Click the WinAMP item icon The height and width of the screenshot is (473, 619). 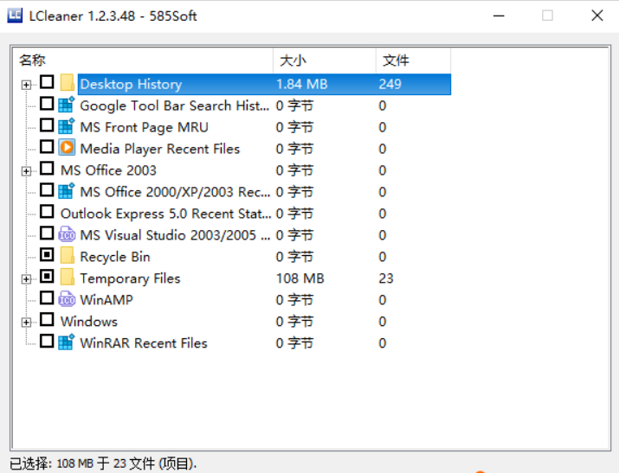point(67,300)
